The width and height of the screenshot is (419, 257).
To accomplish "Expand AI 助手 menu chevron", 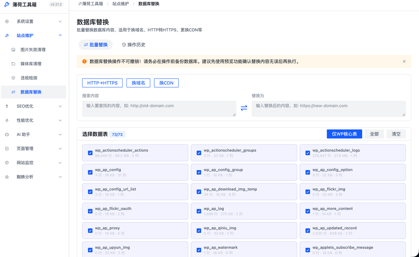I will (60, 135).
